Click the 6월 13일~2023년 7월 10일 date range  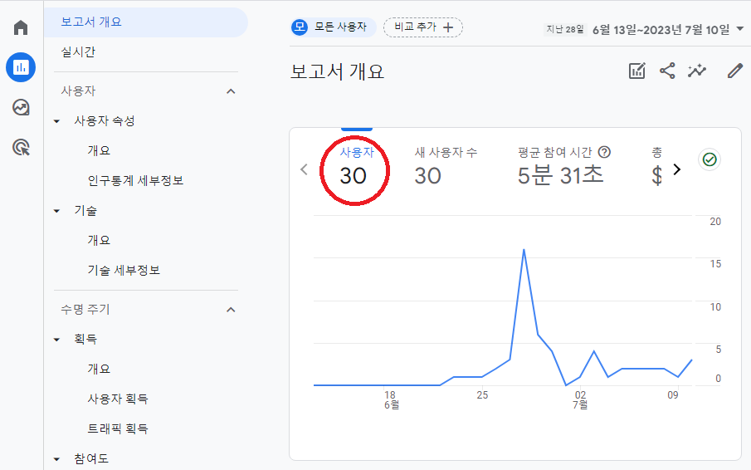[661, 30]
